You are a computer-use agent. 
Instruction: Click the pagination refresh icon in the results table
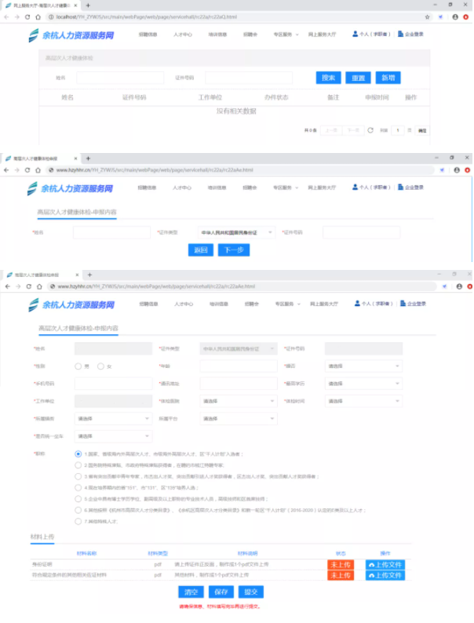point(370,130)
